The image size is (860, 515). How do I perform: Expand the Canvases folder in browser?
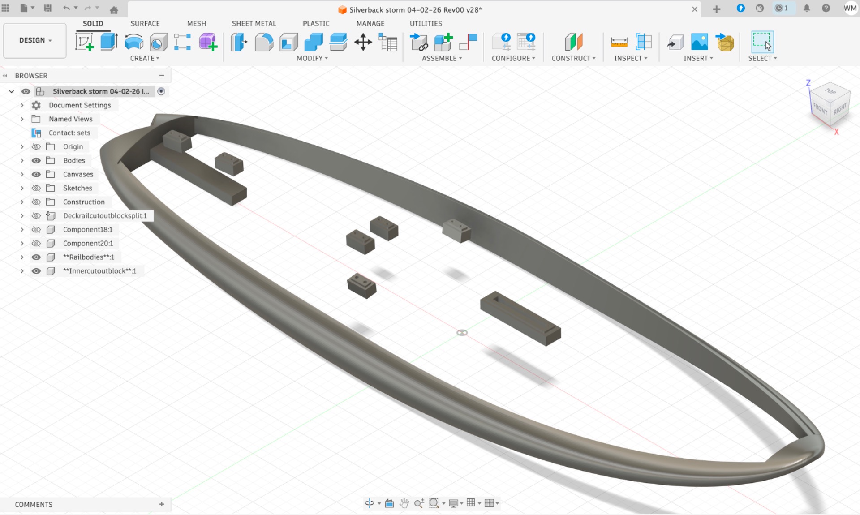click(22, 174)
